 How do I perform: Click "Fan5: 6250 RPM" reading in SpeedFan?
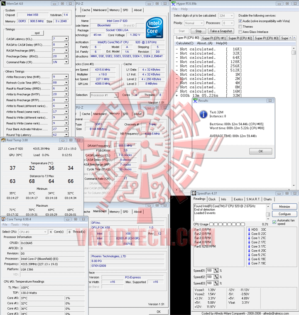point(205,246)
